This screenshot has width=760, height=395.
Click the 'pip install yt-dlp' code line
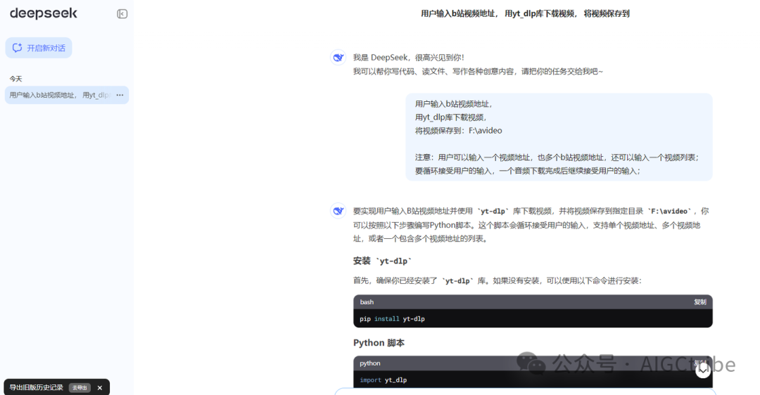point(392,319)
